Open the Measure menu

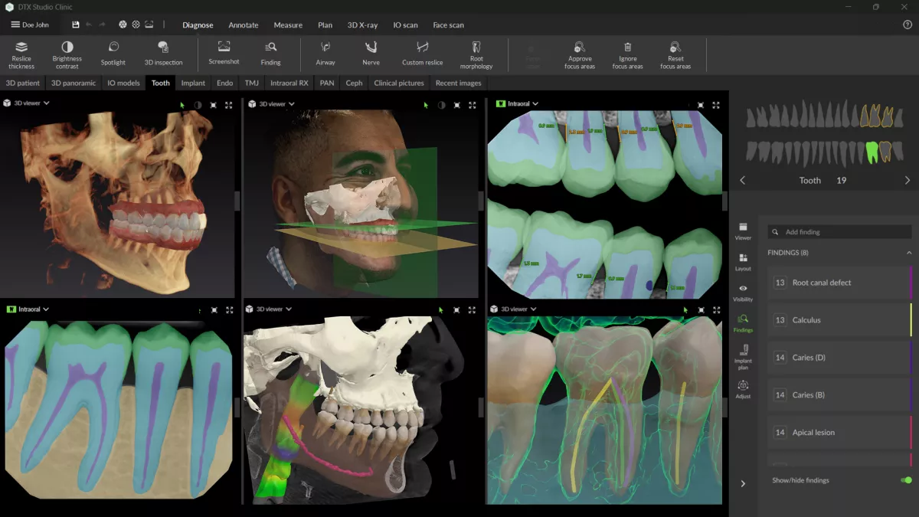click(x=288, y=25)
